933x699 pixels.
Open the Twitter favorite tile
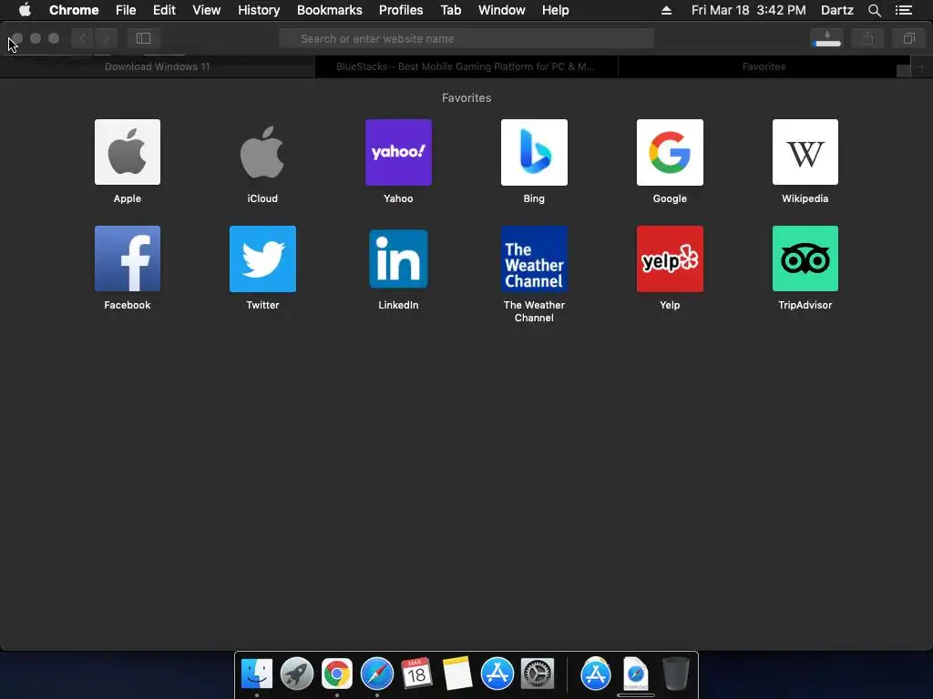(262, 258)
